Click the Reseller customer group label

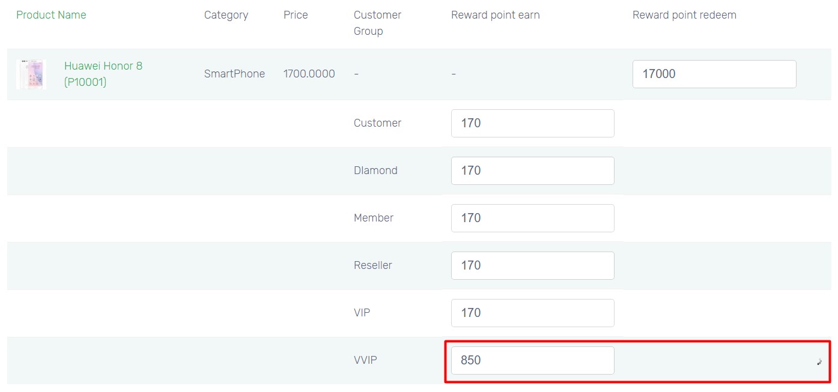(x=373, y=265)
